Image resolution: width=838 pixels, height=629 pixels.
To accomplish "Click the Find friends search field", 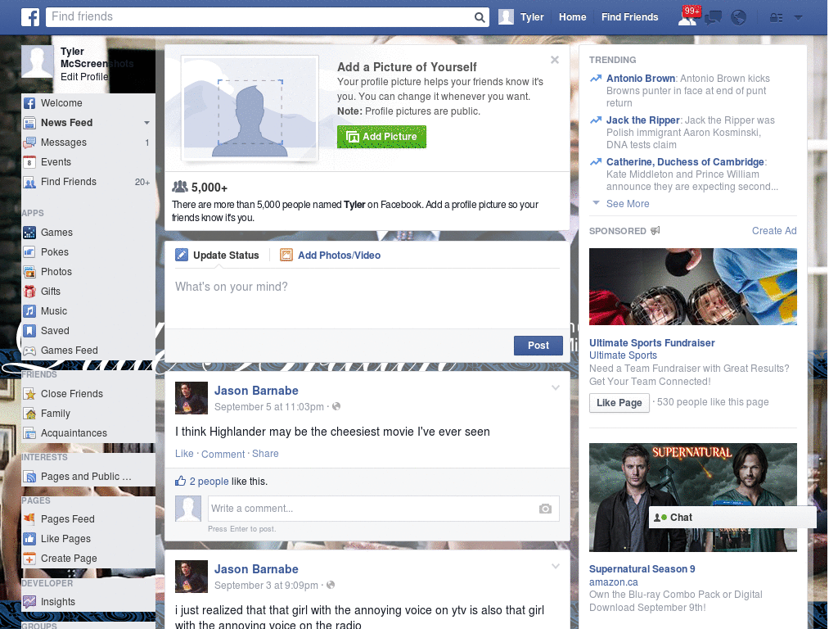I will pyautogui.click(x=260, y=17).
